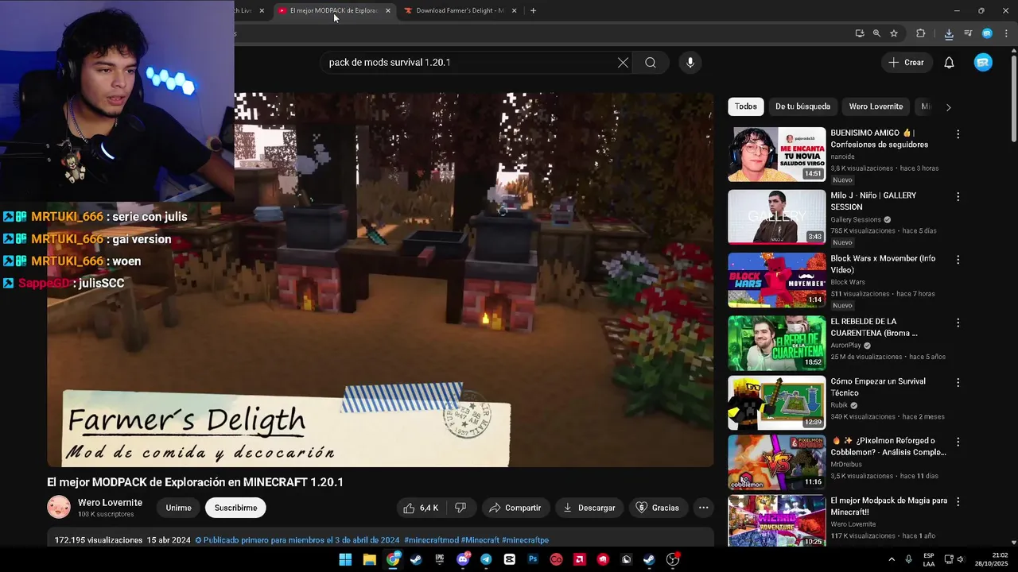Open Chrome zoom magnifier in address bar

click(876, 33)
